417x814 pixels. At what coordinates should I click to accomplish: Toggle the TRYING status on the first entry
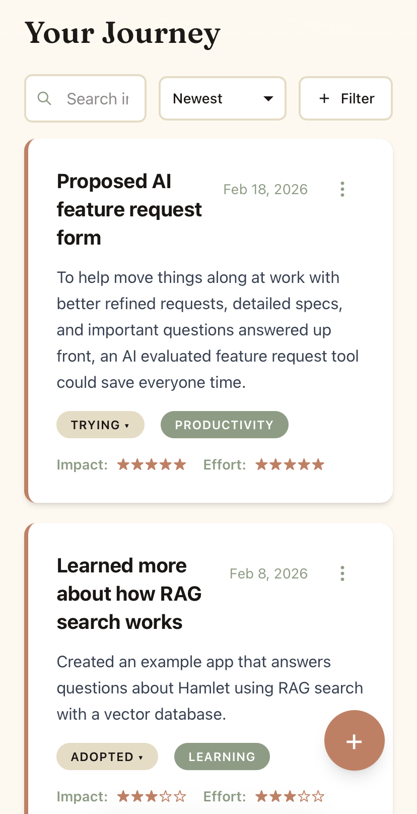pos(100,425)
